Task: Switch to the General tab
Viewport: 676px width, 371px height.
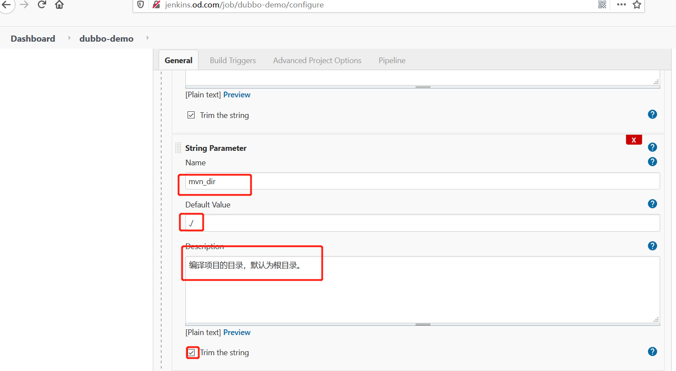Action: pos(178,60)
